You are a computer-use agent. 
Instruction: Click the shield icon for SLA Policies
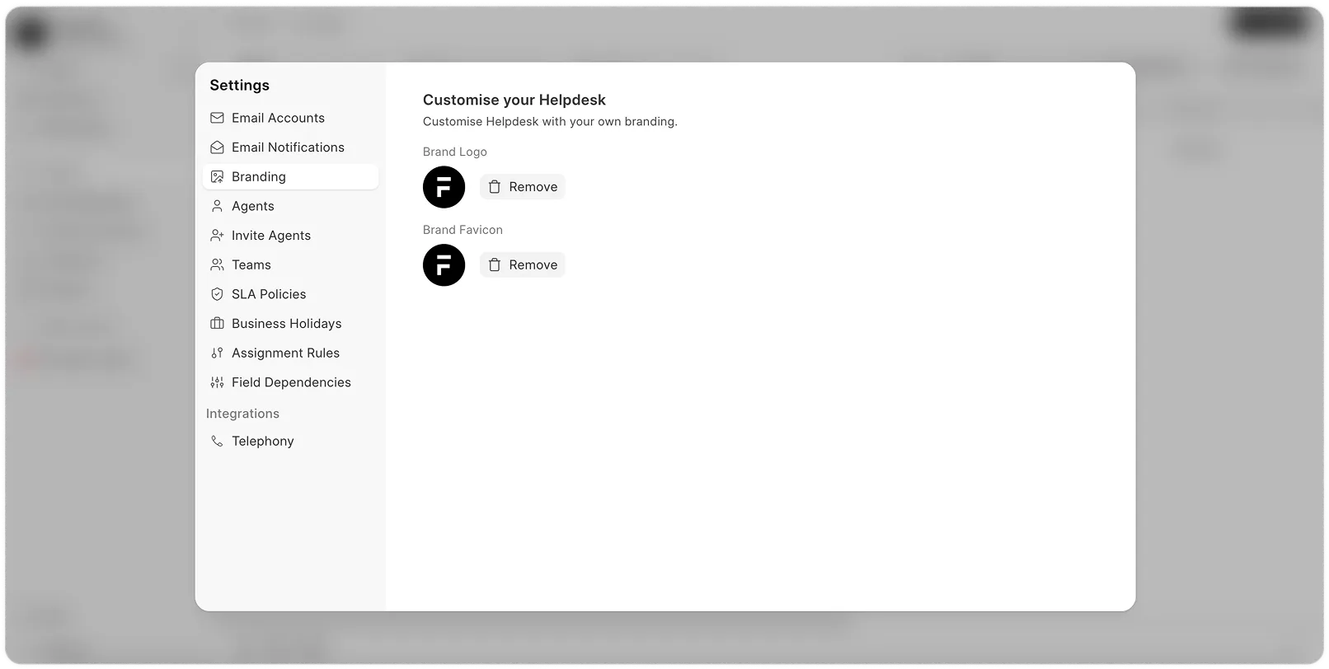click(217, 294)
